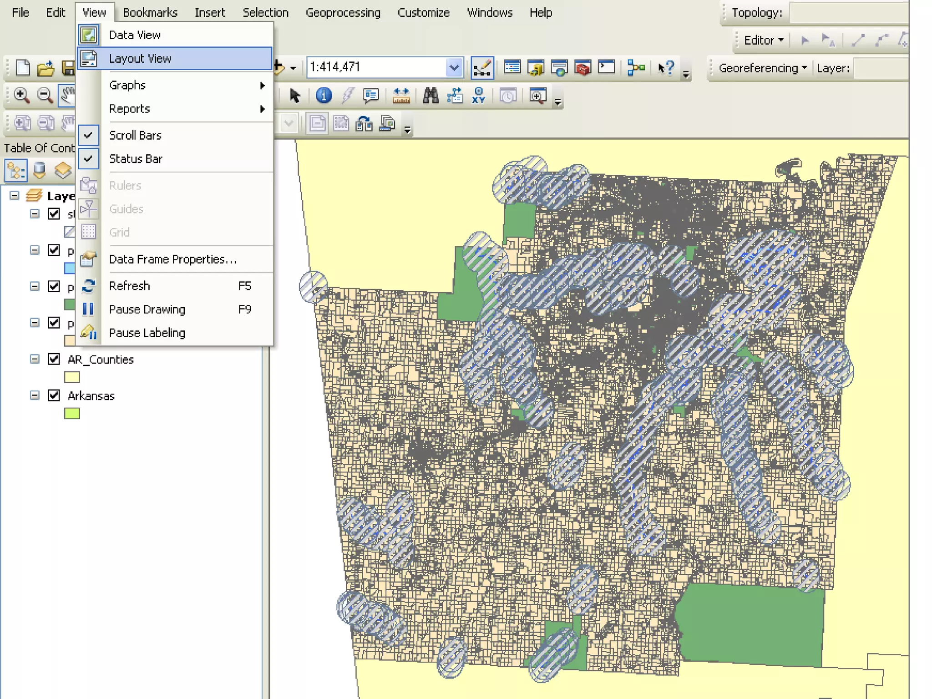Uncheck the AR_Counties layer checkbox
Image resolution: width=932 pixels, height=699 pixels.
(x=54, y=359)
